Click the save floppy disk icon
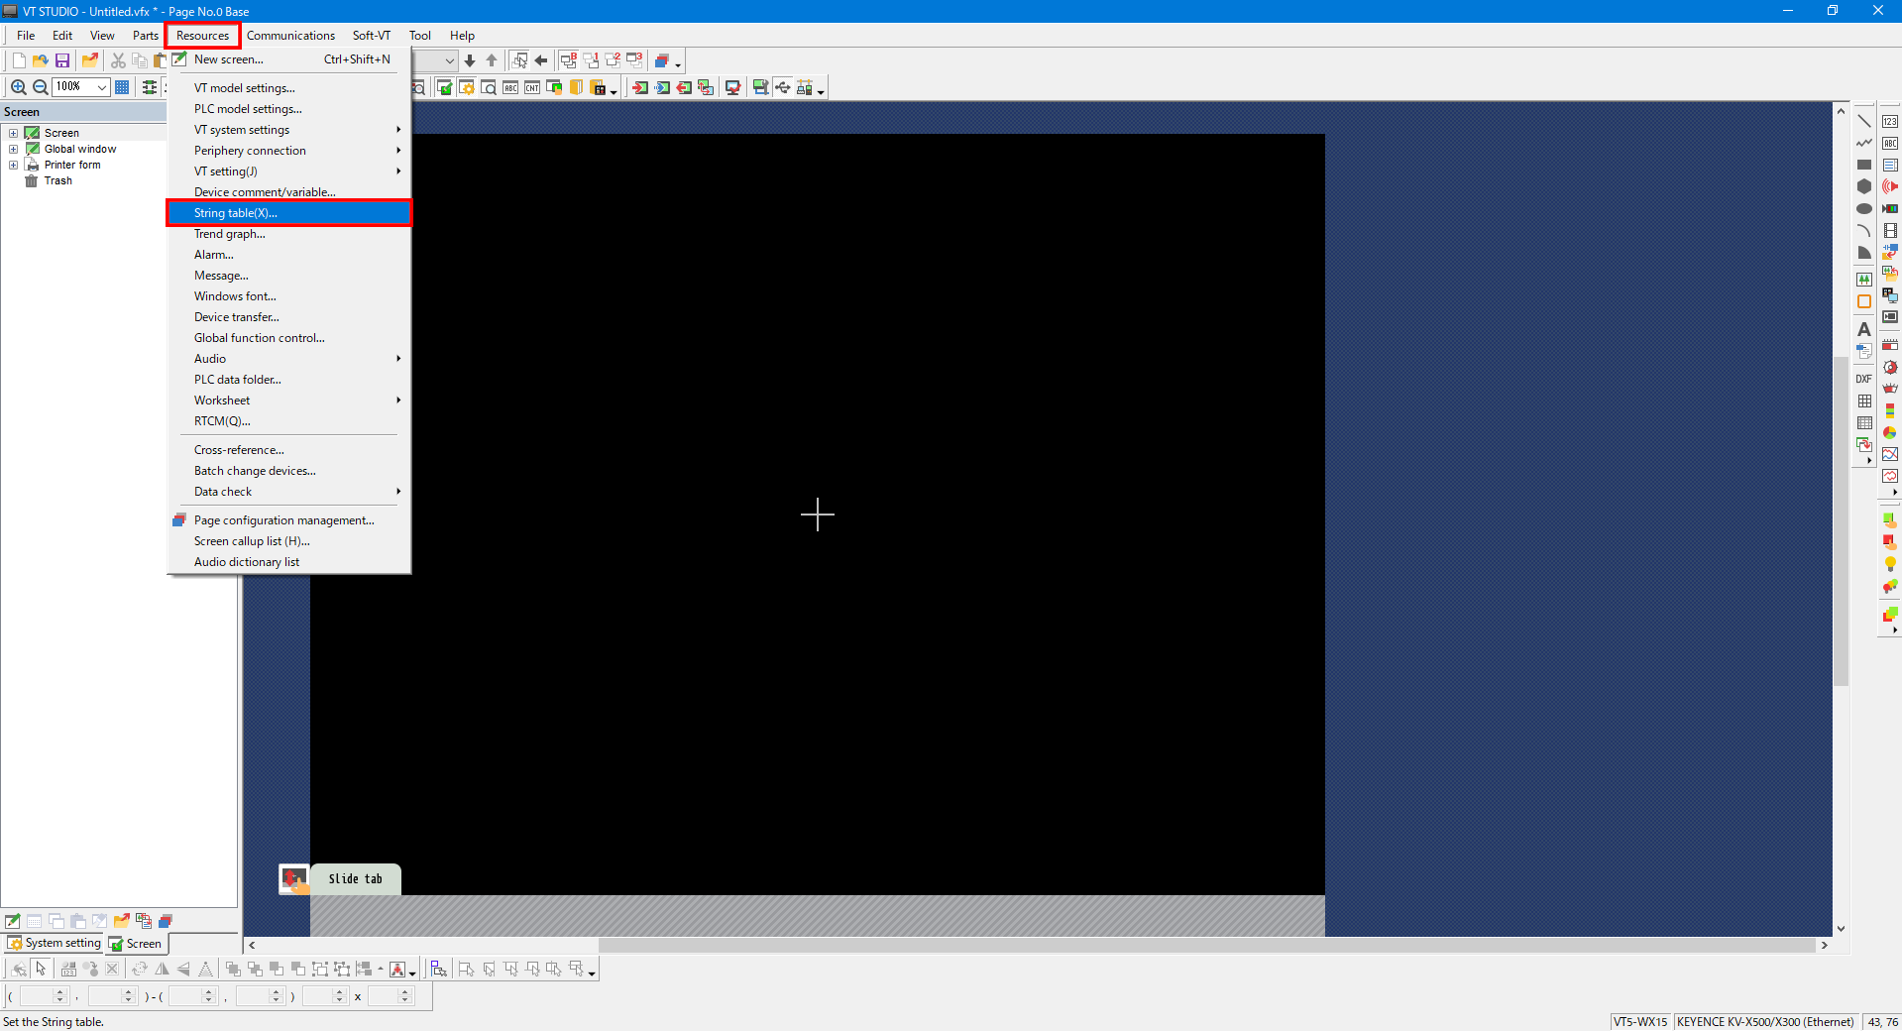The height and width of the screenshot is (1031, 1902). [x=62, y=60]
